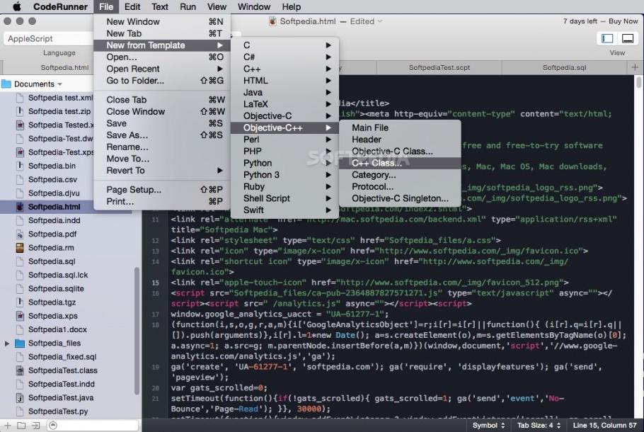Select SoftpediaTest.class file icon

19,370
